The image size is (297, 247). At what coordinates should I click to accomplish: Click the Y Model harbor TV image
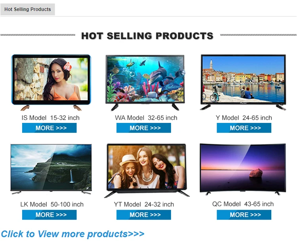243,81
